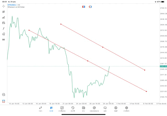Toggle the one-click trading icon at top center
This screenshot has width=167, height=116.
[x=83, y=6]
